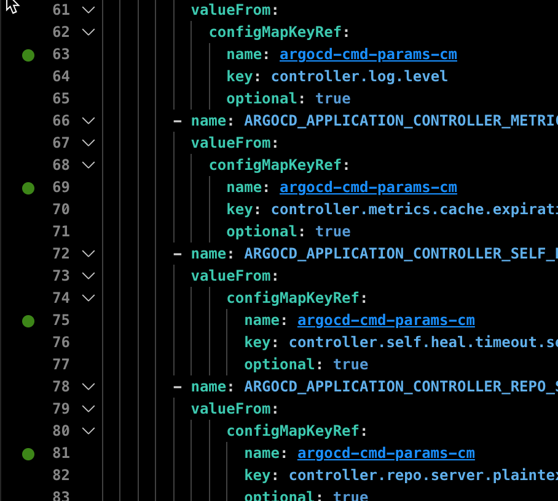Open argocd-cmd-params-cm link on line 75
The width and height of the screenshot is (558, 501).
[386, 320]
